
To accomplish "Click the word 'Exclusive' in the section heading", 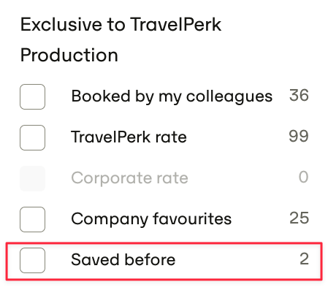I will pyautogui.click(x=61, y=25).
